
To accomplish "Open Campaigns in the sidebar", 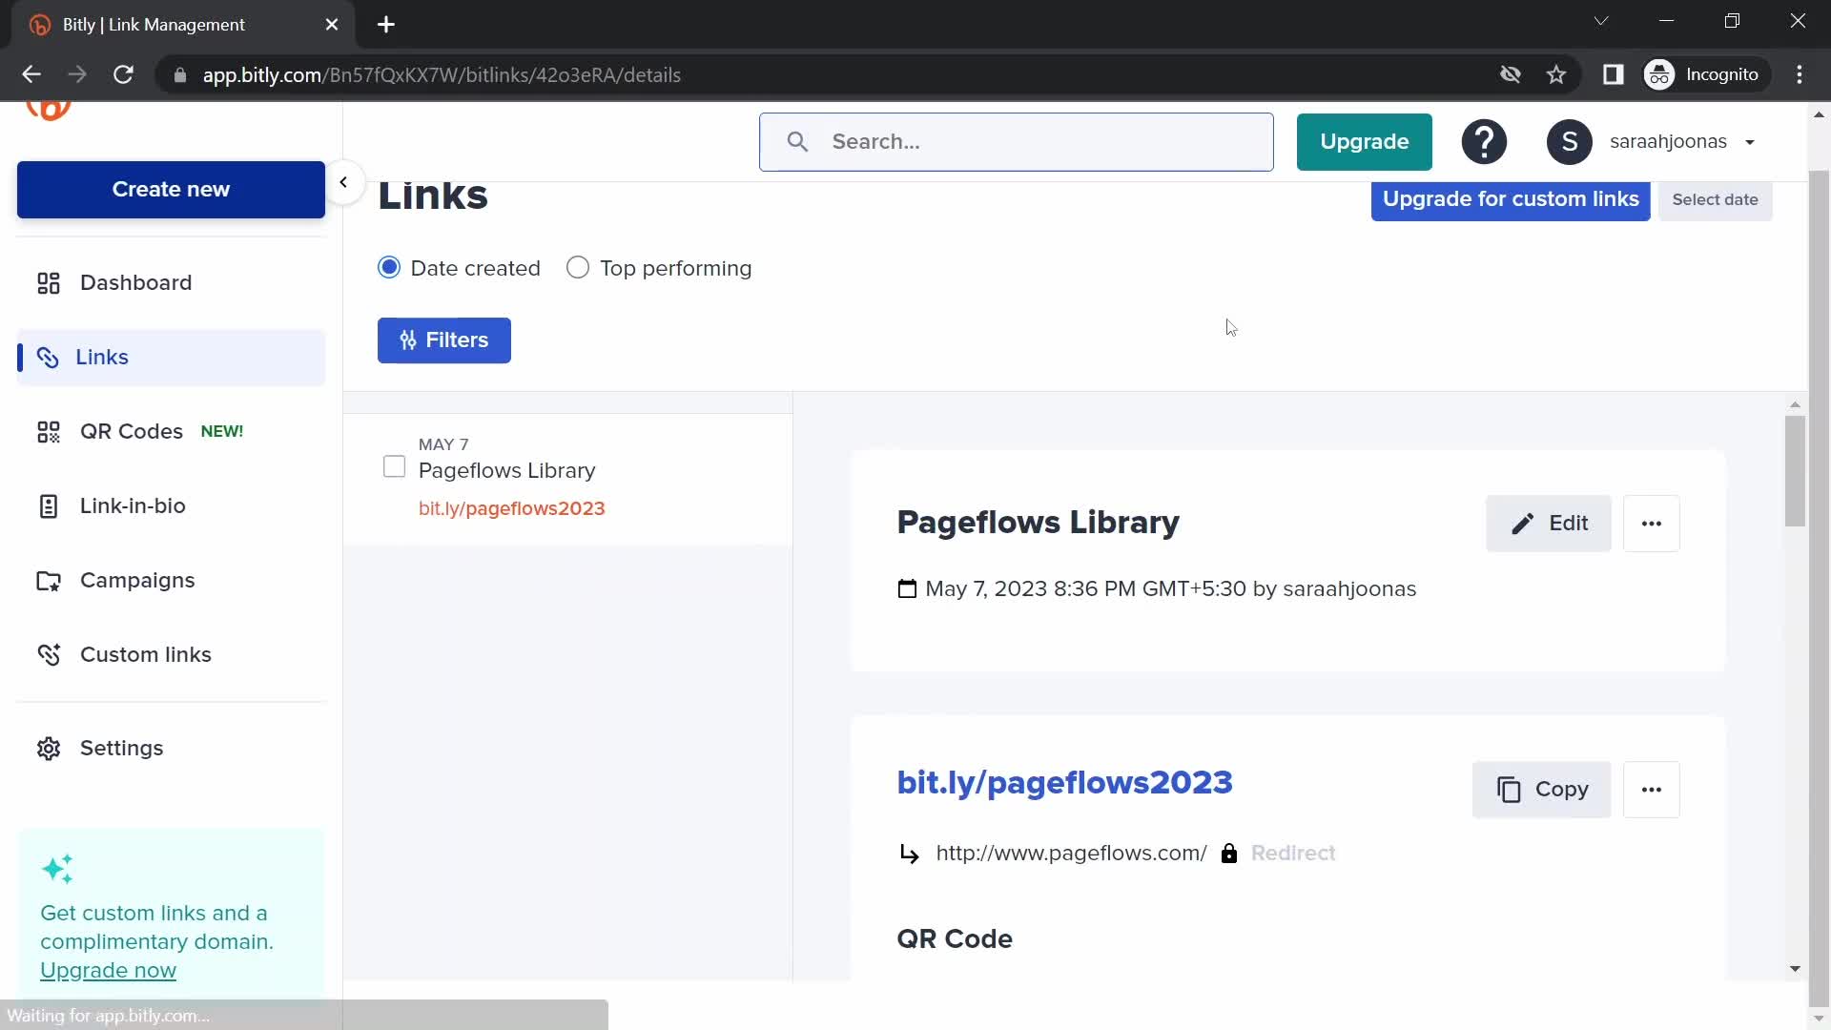I will 137,580.
